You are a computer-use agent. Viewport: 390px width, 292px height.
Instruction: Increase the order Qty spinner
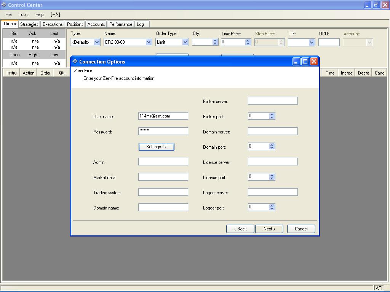click(215, 40)
